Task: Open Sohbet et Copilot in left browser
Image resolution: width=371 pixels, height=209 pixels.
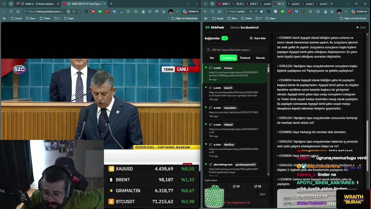Action: [191, 11]
